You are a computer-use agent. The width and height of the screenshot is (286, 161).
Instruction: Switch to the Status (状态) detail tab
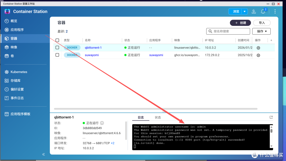158,117
